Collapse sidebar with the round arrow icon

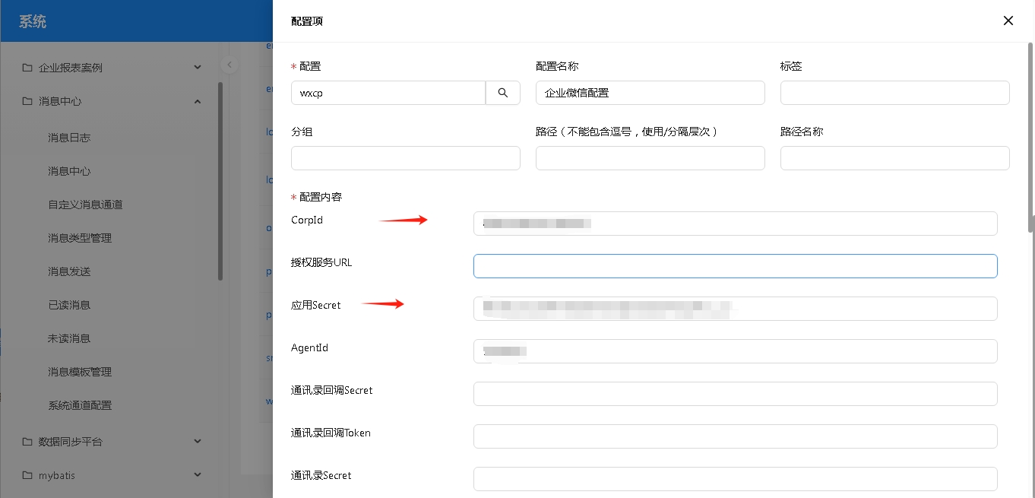point(229,65)
